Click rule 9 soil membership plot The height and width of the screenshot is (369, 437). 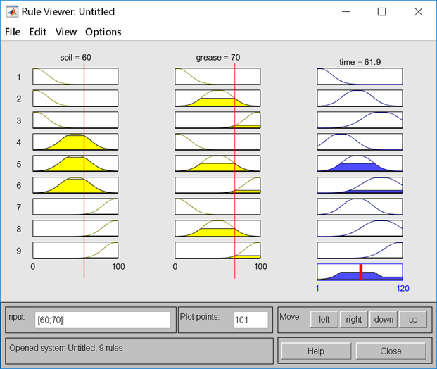click(75, 250)
